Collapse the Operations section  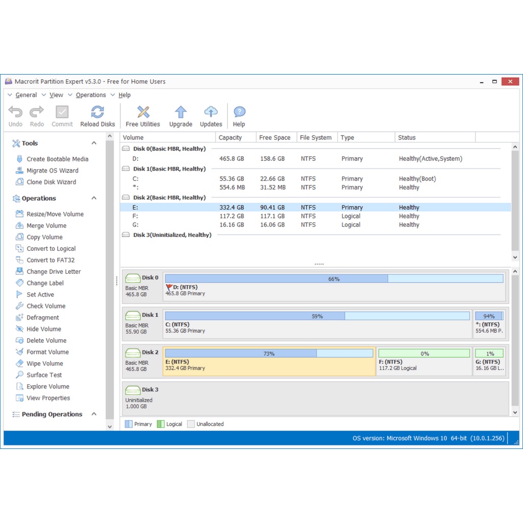coord(93,198)
